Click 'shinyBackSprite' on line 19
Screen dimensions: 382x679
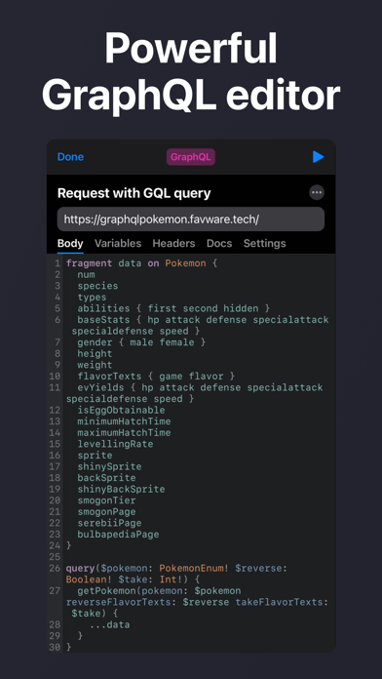(x=121, y=490)
